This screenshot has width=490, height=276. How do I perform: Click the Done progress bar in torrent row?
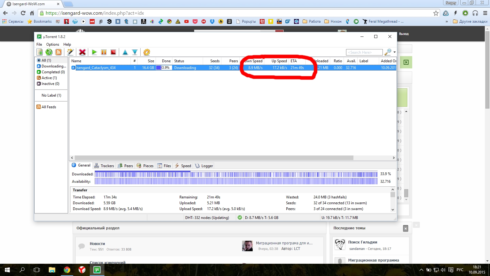(x=164, y=68)
